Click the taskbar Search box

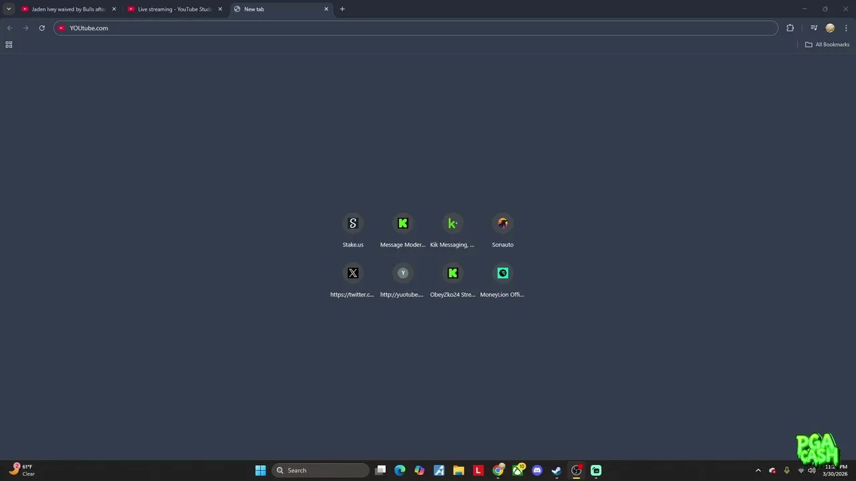point(320,470)
